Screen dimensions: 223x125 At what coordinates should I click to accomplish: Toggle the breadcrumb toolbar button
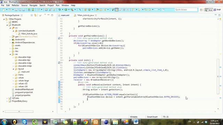point(113,10)
